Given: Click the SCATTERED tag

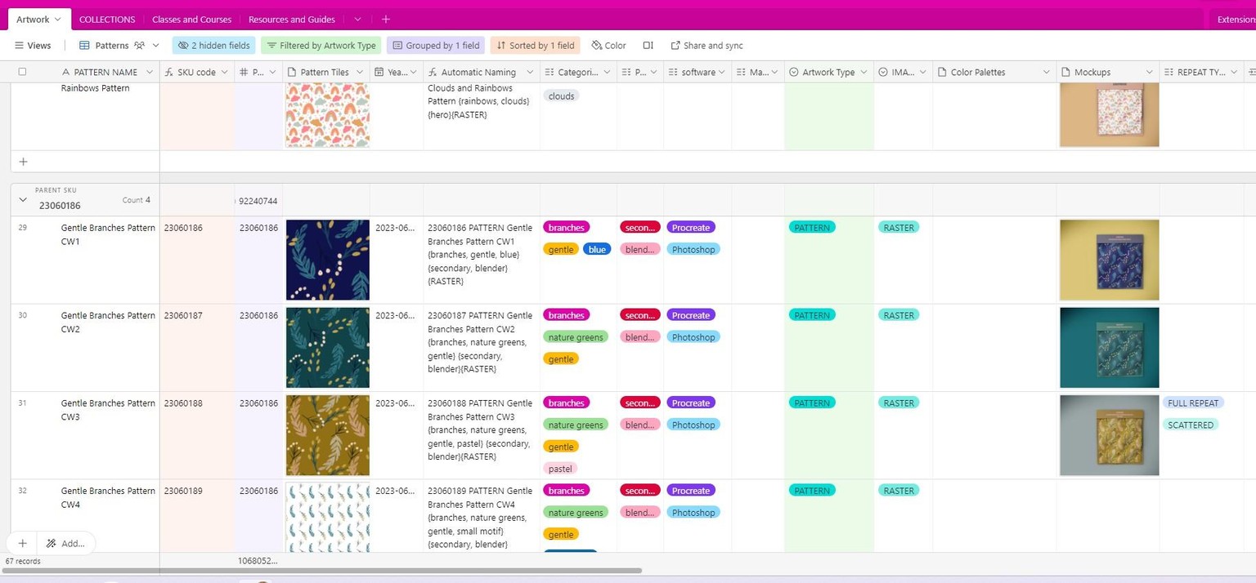Looking at the screenshot, I should [x=1191, y=425].
